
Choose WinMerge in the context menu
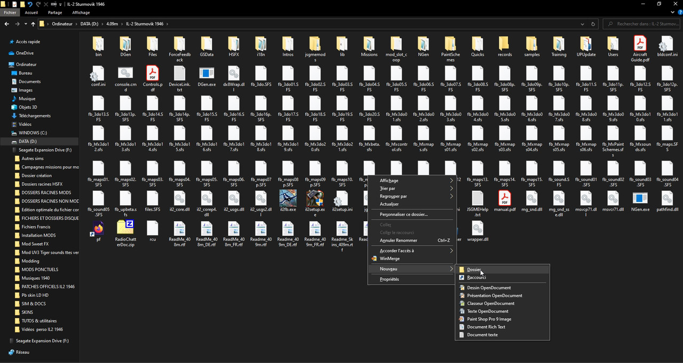pos(412,259)
